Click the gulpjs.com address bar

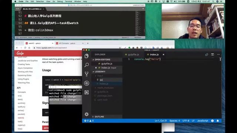76,48
